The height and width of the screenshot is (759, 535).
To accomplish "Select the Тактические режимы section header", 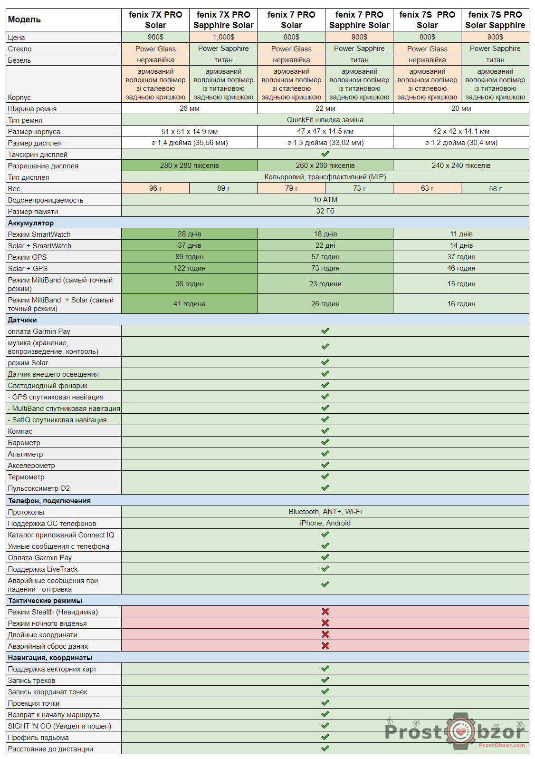I will tap(45, 601).
